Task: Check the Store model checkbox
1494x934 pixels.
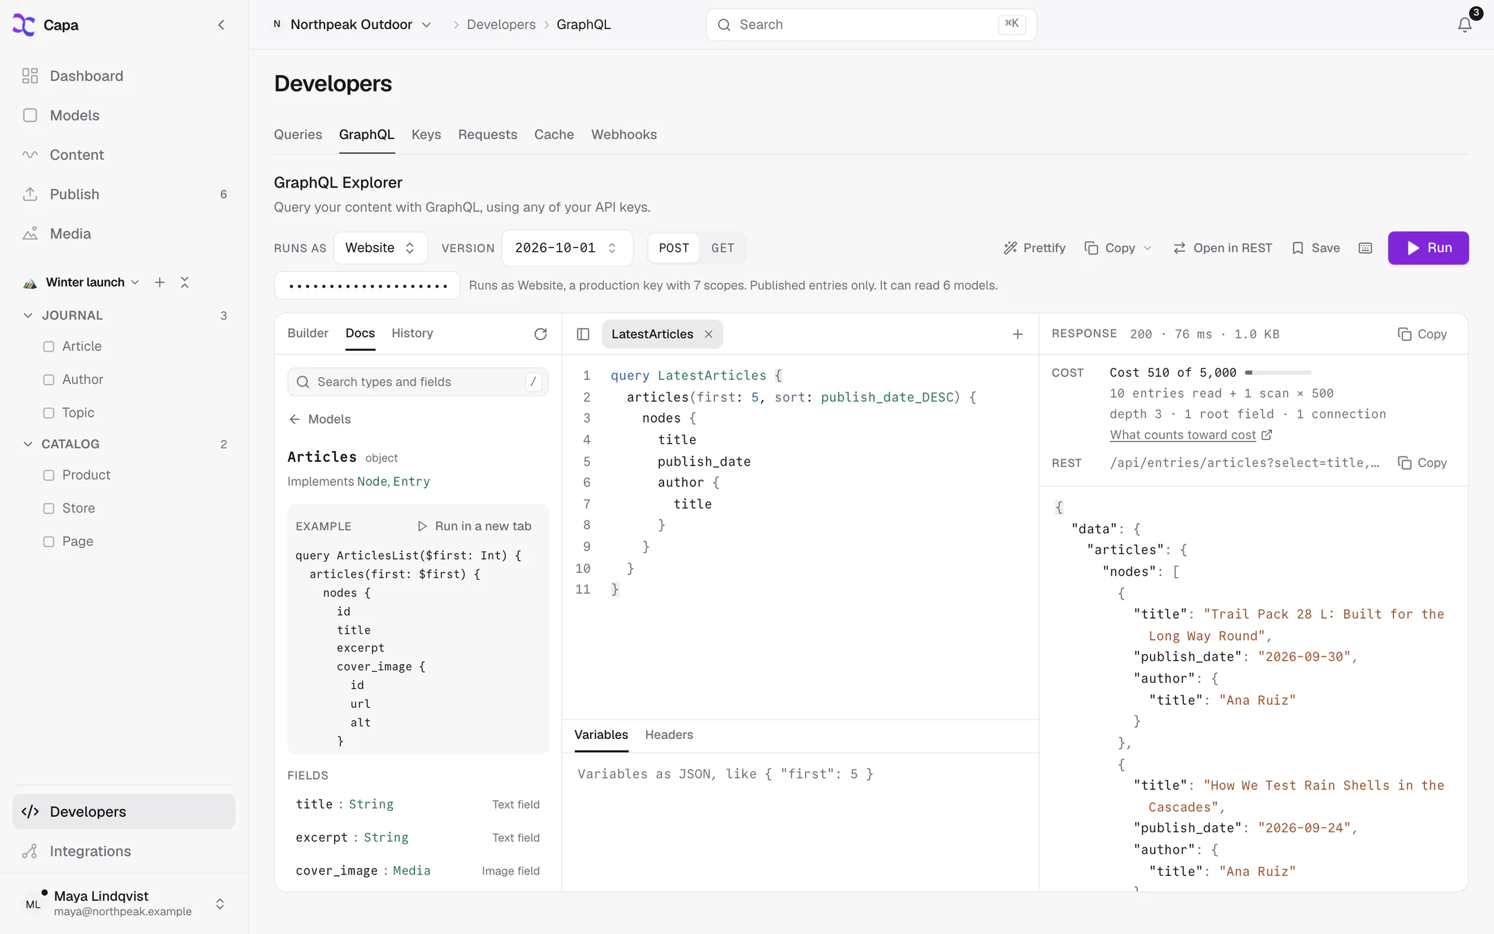Action: point(48,509)
